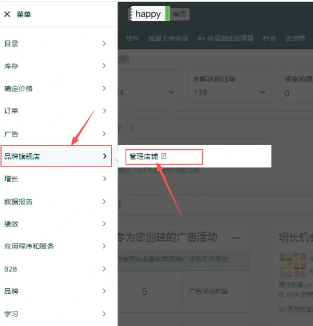Image resolution: width=313 pixels, height=326 pixels.
Task: Click the 美国 marketplace selector
Action: pos(180,15)
